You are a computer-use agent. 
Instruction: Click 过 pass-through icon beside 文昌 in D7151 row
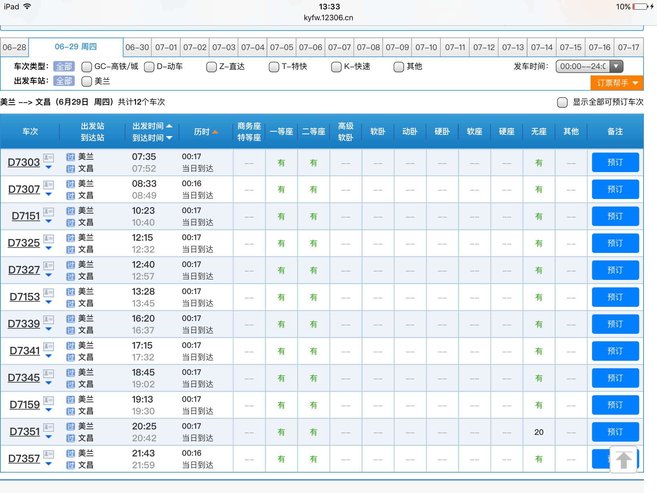click(71, 223)
